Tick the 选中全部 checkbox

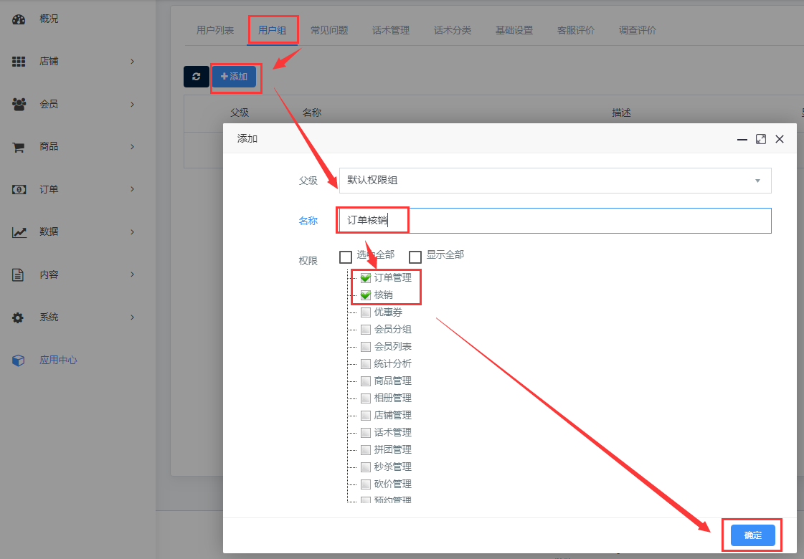pyautogui.click(x=346, y=257)
